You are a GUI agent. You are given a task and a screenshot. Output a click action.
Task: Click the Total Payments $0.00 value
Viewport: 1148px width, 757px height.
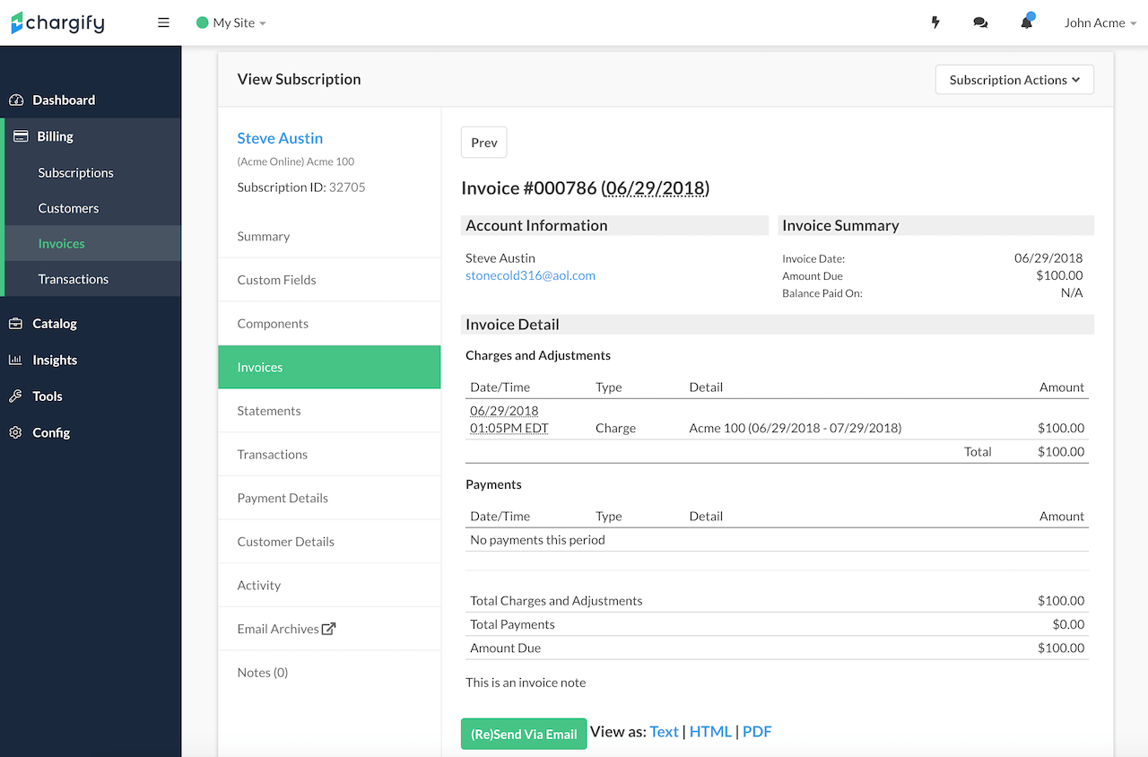coord(1068,624)
